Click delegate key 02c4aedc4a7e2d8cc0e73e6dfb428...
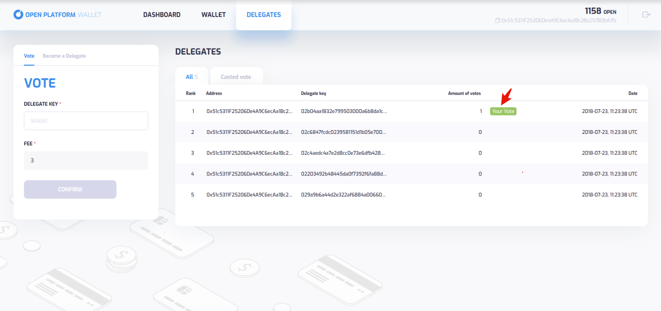 [x=343, y=153]
